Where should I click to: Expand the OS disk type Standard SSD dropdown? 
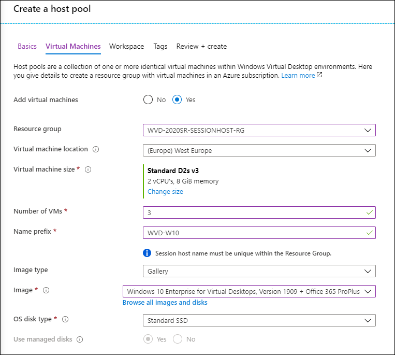click(259, 320)
